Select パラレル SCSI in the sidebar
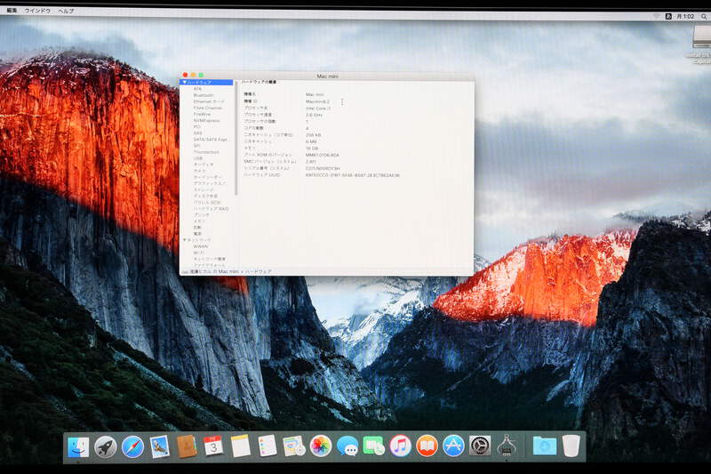Image resolution: width=711 pixels, height=474 pixels. pyautogui.click(x=207, y=202)
